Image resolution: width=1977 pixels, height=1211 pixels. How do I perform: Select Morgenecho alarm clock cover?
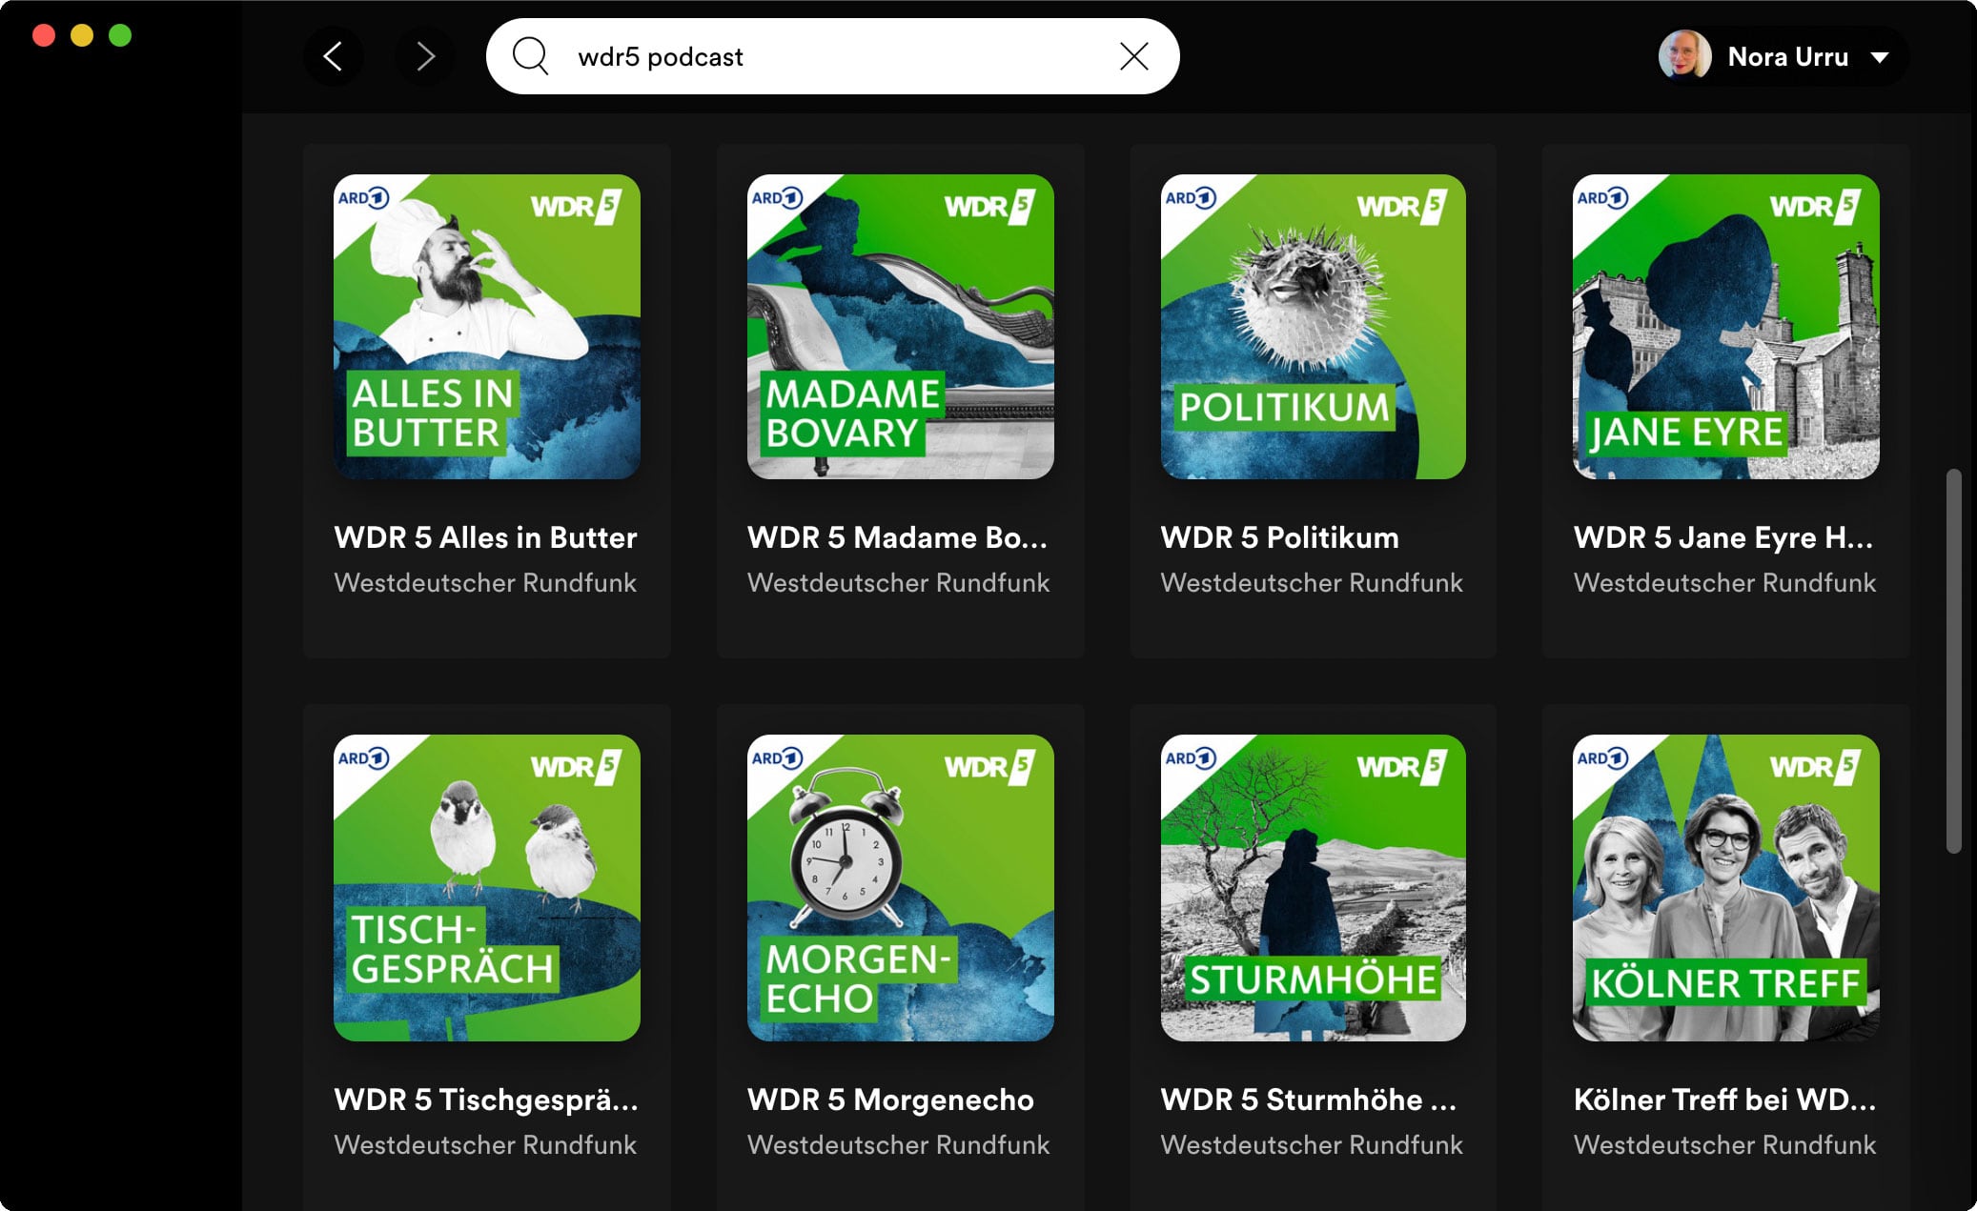coord(900,887)
